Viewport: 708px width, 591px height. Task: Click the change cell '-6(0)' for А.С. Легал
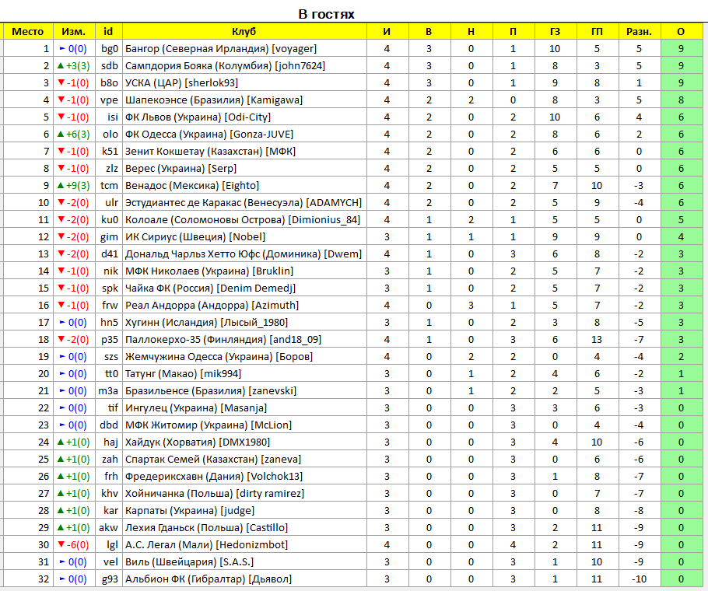(x=74, y=545)
